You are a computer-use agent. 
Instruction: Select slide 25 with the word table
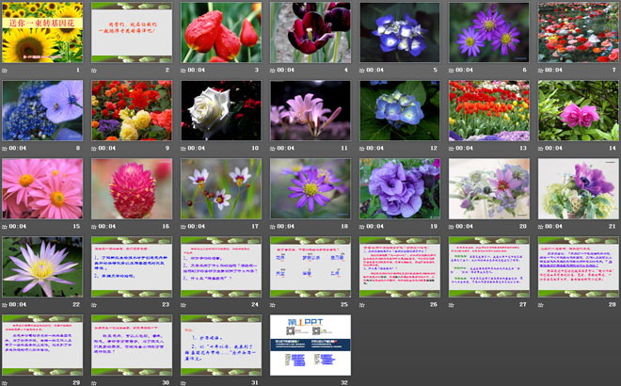click(310, 265)
